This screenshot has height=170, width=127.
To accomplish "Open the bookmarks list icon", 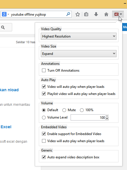I will [86, 14].
